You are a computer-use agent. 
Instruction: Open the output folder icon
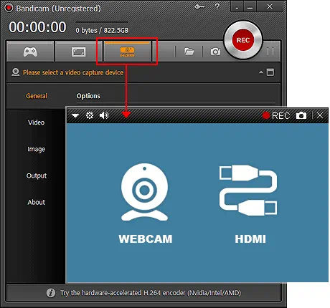tap(189, 52)
